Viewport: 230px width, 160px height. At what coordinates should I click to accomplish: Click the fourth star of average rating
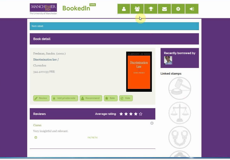136,114
